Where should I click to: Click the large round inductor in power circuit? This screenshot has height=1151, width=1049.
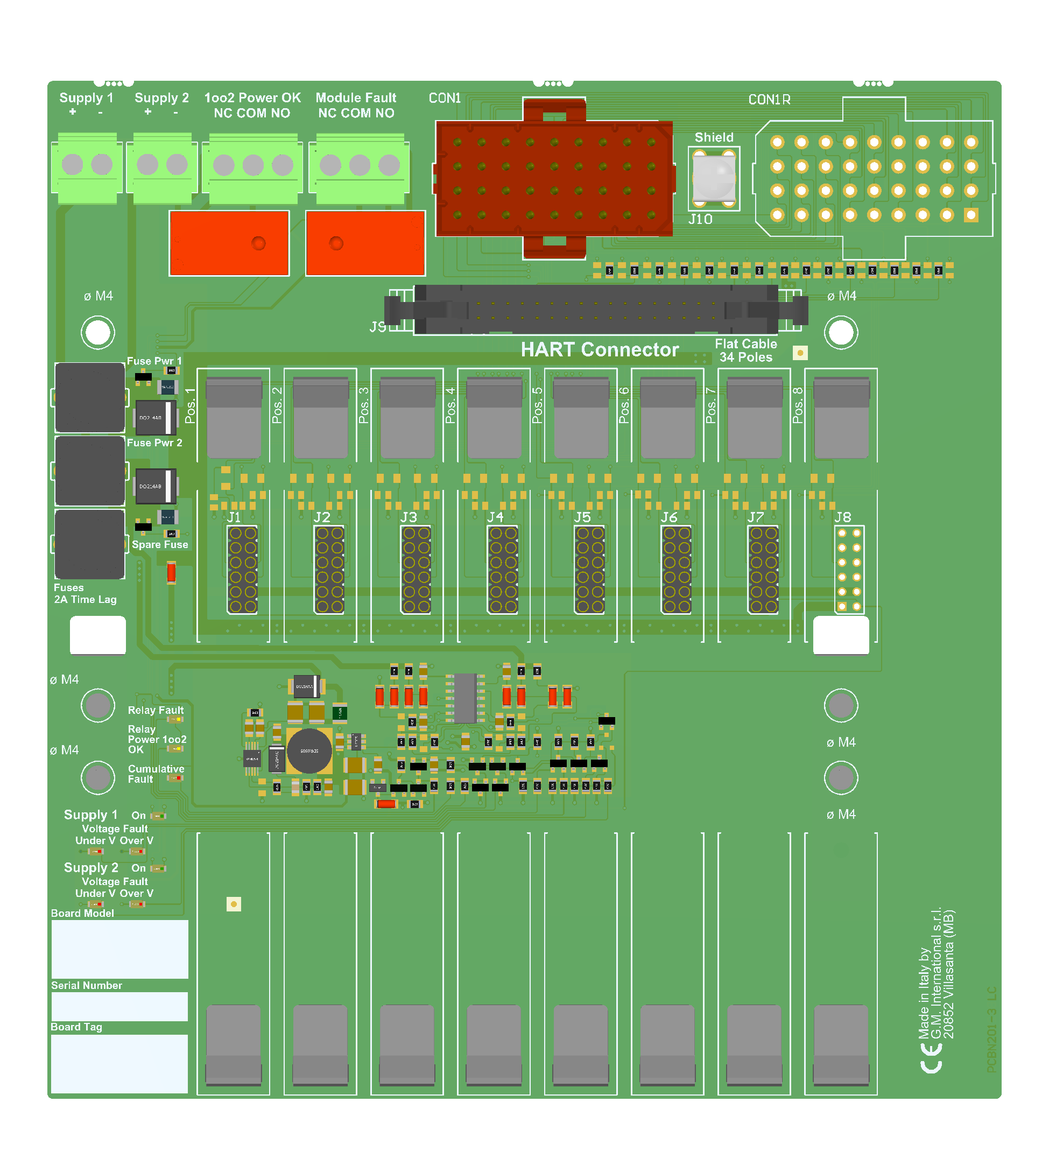309,751
